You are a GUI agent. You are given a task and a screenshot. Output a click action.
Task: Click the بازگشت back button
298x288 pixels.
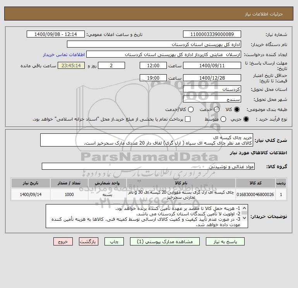tap(89, 242)
